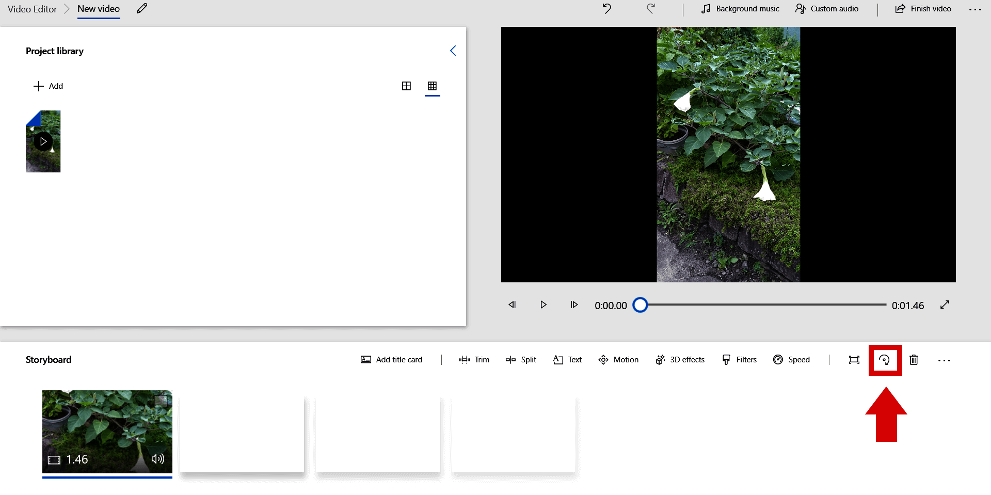Switch Project library to compact grid view
991x495 pixels.
432,86
